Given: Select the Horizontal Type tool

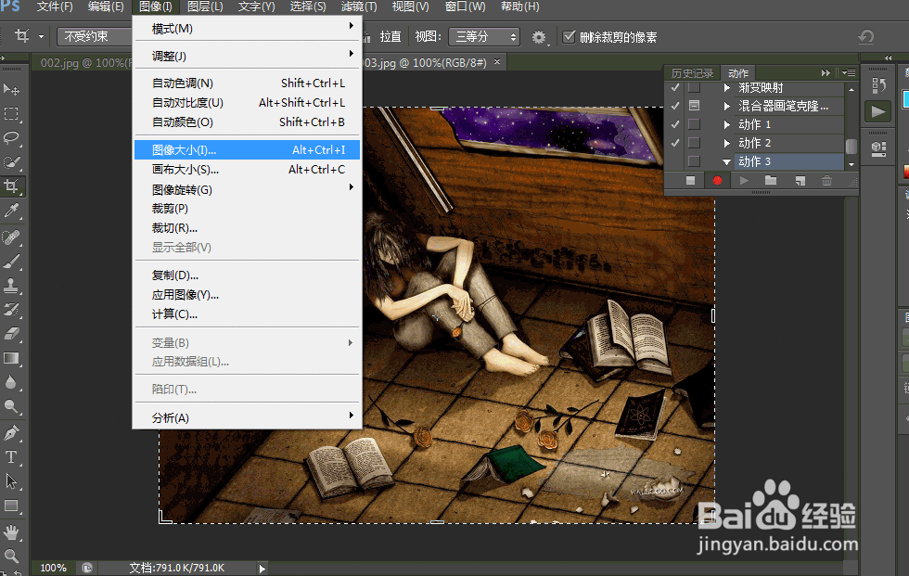Looking at the screenshot, I should point(11,457).
